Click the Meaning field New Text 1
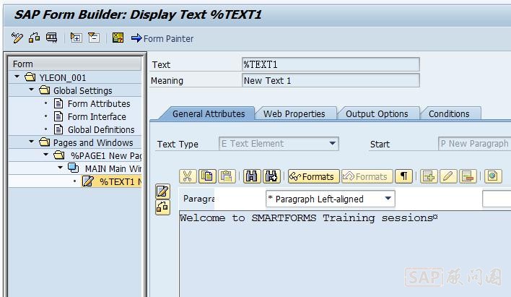The height and width of the screenshot is (297, 511). tap(331, 80)
